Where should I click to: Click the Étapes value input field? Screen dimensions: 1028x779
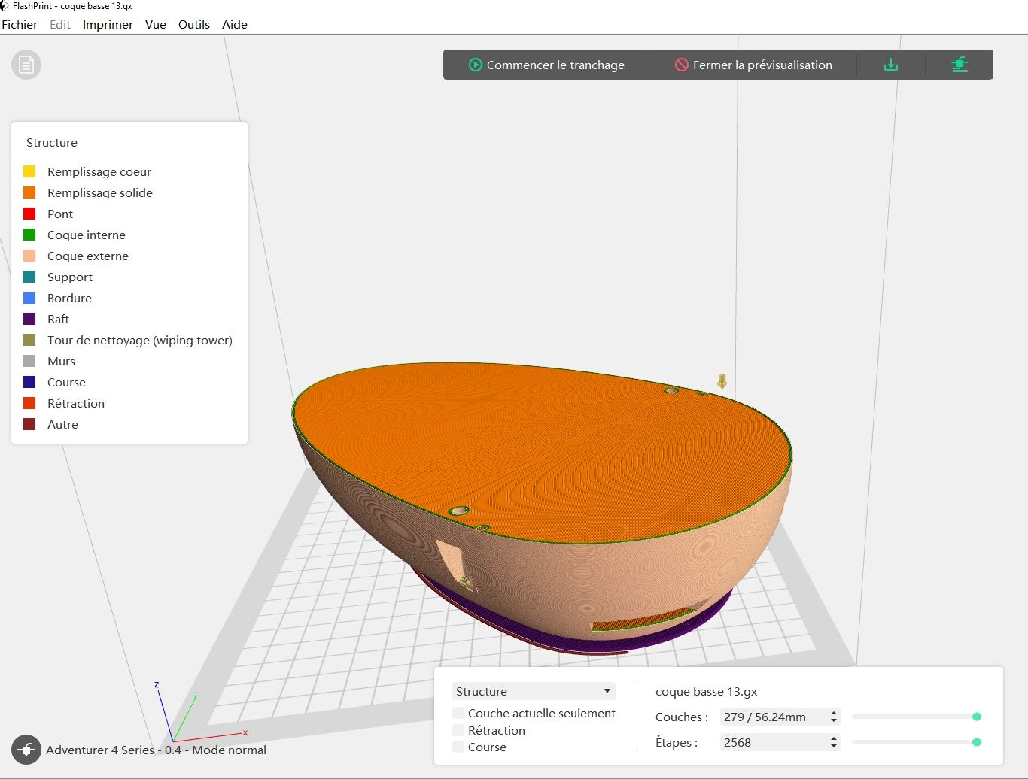774,742
